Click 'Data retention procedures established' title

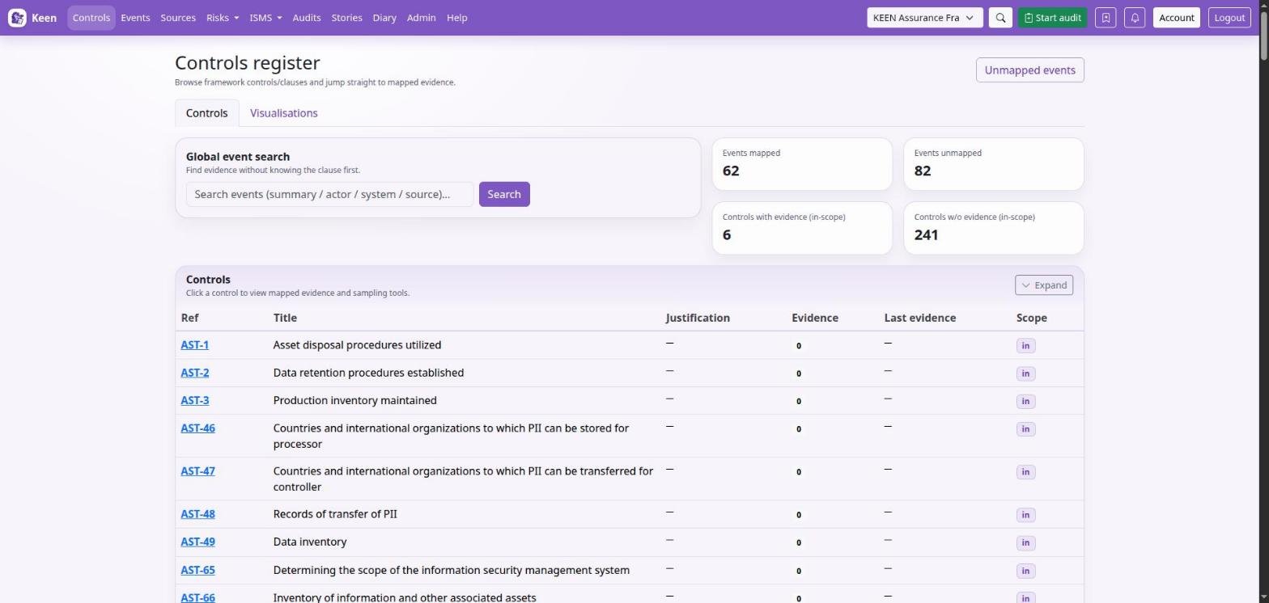click(368, 373)
